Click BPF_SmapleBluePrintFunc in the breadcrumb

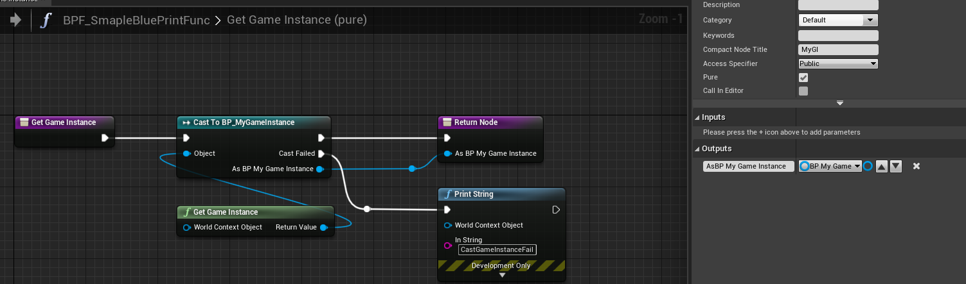136,20
